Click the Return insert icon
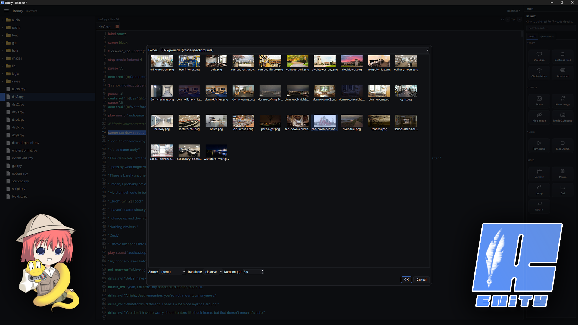The width and height of the screenshot is (578, 325). (x=539, y=204)
